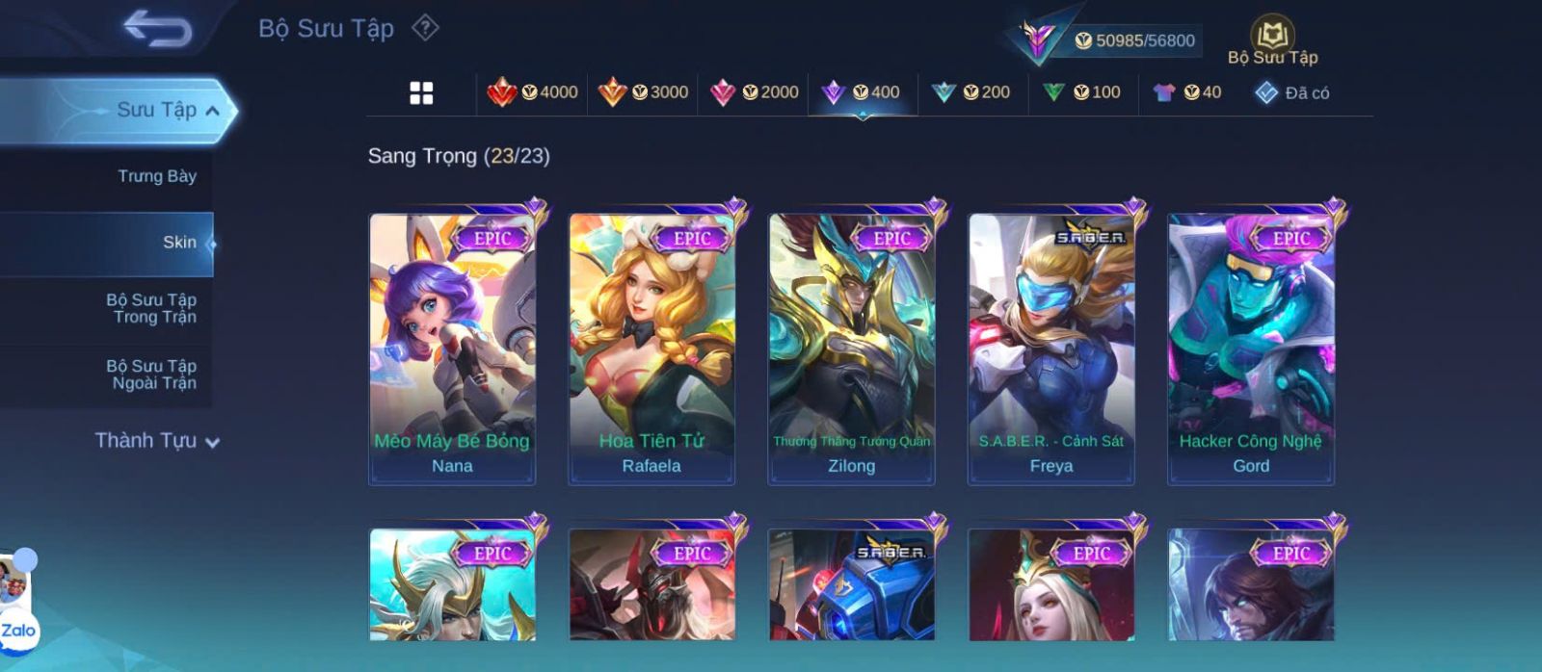Select the Nana Mèo Máy Bé Bỏng skin
Screen dimensions: 1542x672
pyautogui.click(x=452, y=349)
